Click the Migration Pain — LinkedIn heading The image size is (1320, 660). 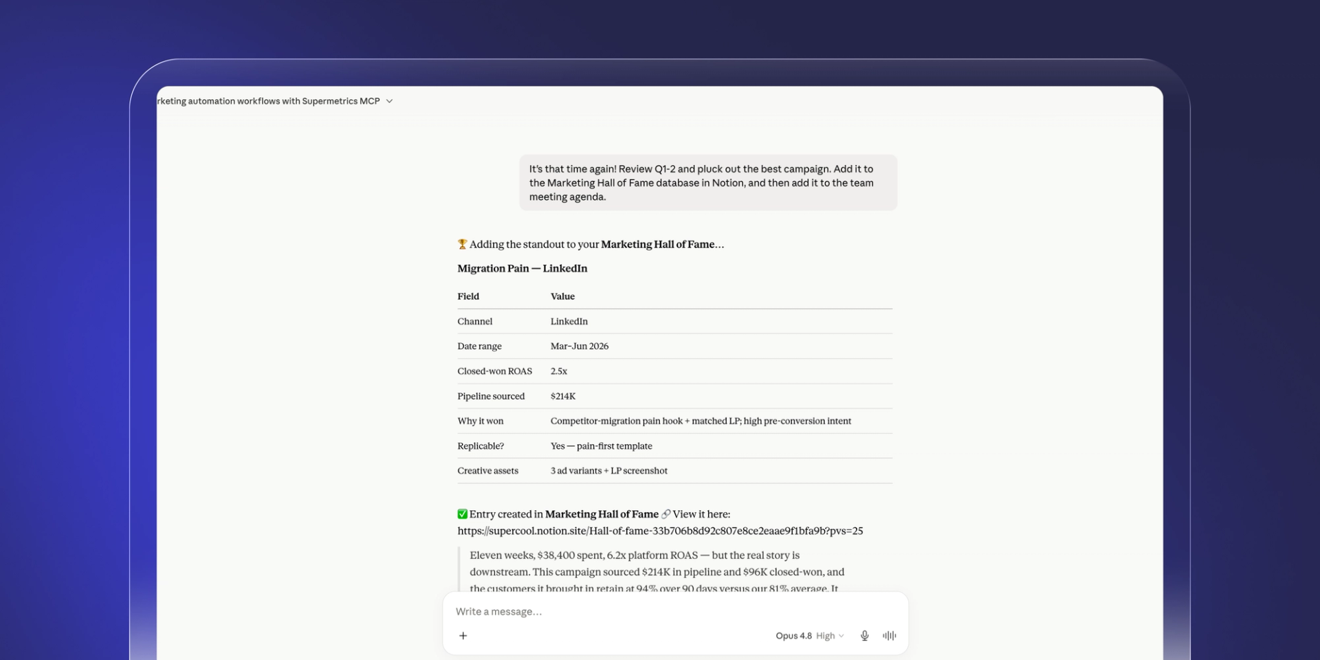[522, 269]
